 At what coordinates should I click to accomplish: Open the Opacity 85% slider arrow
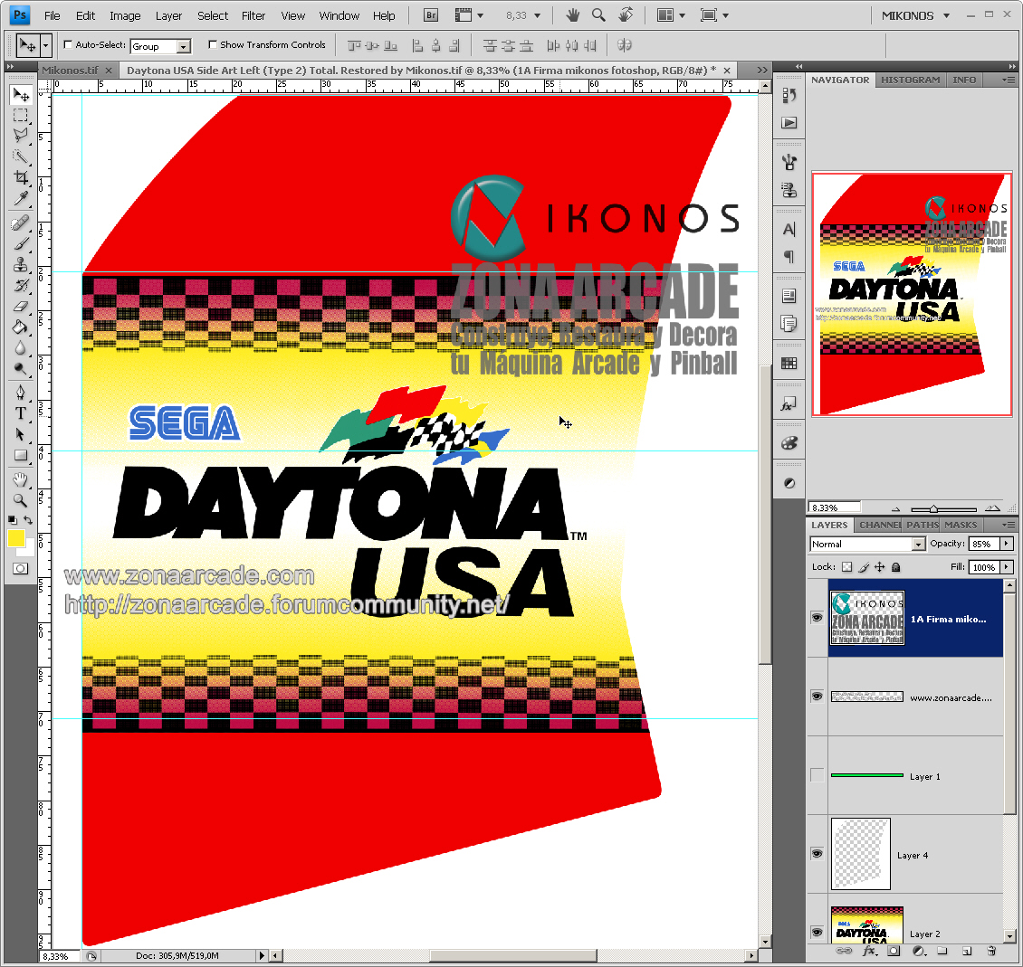coord(1007,544)
